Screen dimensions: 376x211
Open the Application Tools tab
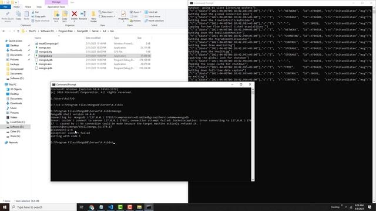(56, 7)
